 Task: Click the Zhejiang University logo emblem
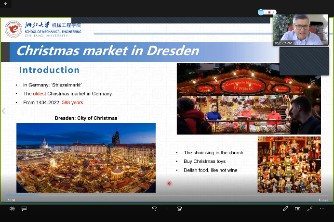(13, 29)
